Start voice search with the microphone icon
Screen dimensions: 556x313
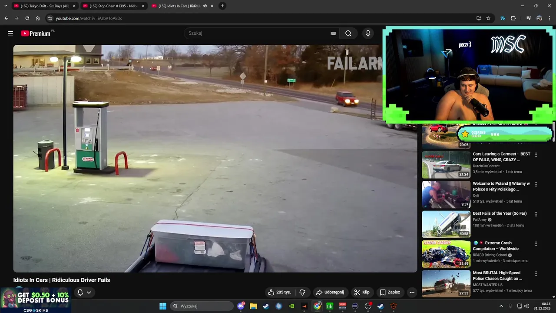click(368, 33)
